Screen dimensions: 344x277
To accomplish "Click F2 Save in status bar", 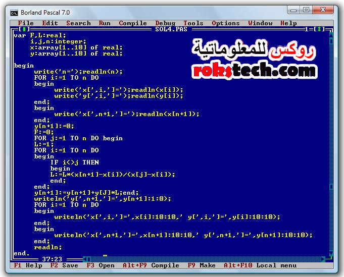I will 64,265.
